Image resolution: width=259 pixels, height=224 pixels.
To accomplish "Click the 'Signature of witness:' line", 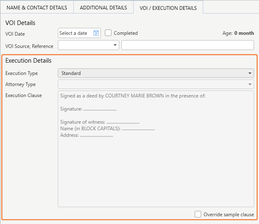I will click(x=100, y=122).
